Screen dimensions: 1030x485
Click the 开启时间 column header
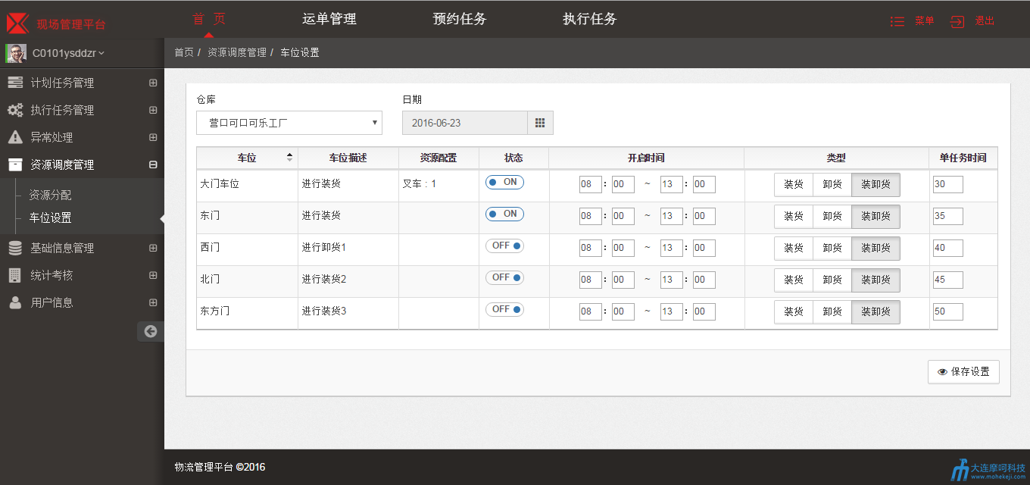646,158
